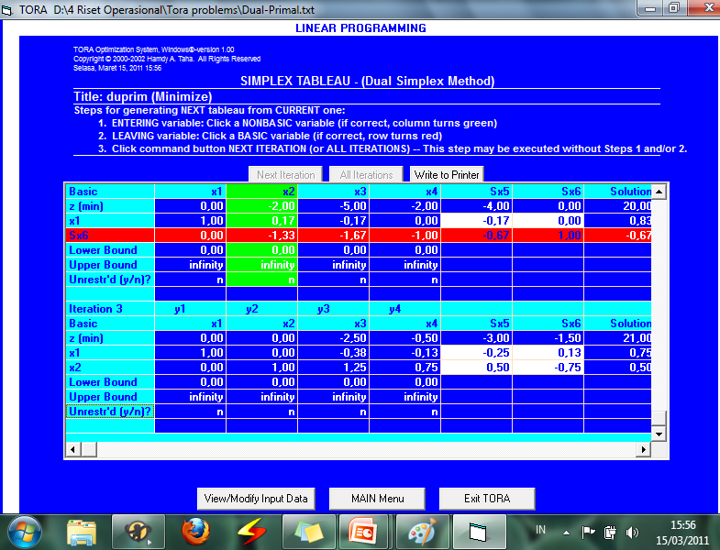Click the outlined Unrestr'd (y/n)? label at the bottom
Screen dimensions: 720x550
110,412
